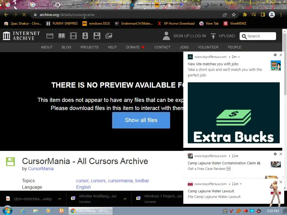Close the Camp Lejeune Contamination Claim notification
The height and width of the screenshot is (215, 287).
(281, 154)
